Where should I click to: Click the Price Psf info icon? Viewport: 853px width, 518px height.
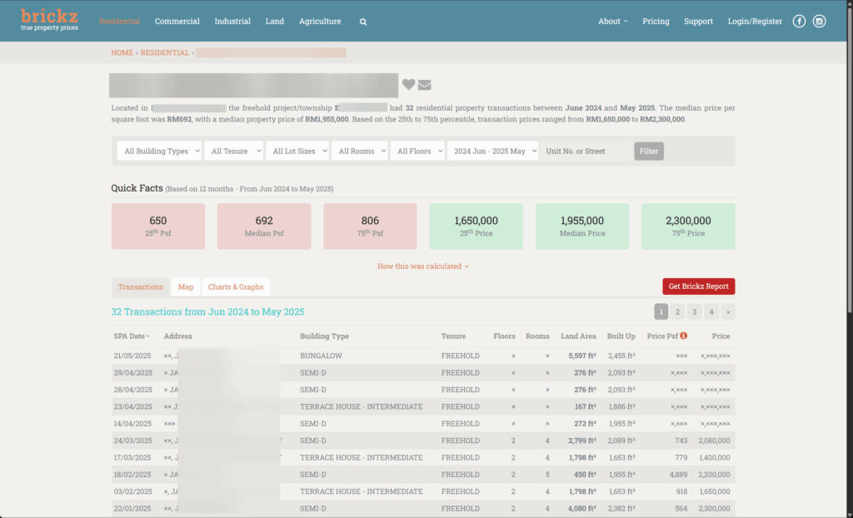tap(684, 336)
